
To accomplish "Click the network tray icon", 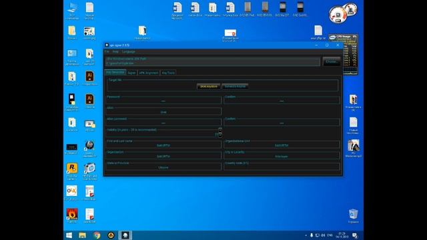I will click(318, 235).
